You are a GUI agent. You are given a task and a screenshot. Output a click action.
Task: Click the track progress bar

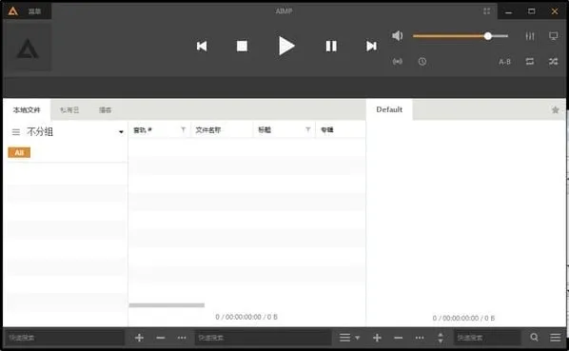tap(284, 87)
